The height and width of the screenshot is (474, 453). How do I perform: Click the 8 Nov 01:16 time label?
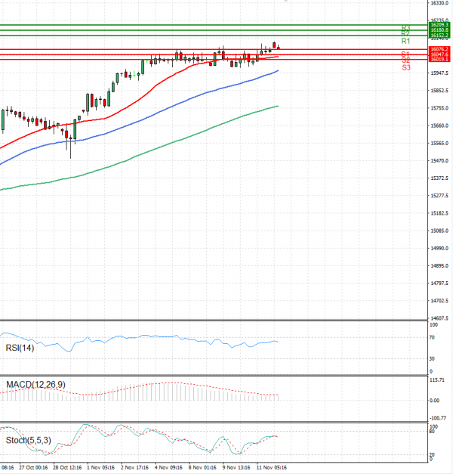pyautogui.click(x=202, y=468)
